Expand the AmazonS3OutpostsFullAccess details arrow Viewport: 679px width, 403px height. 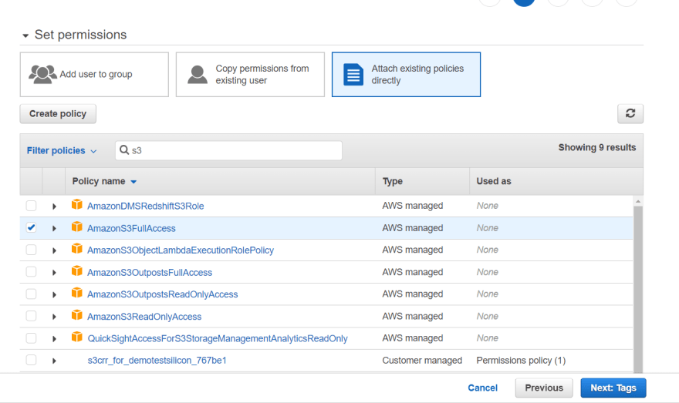tap(54, 273)
